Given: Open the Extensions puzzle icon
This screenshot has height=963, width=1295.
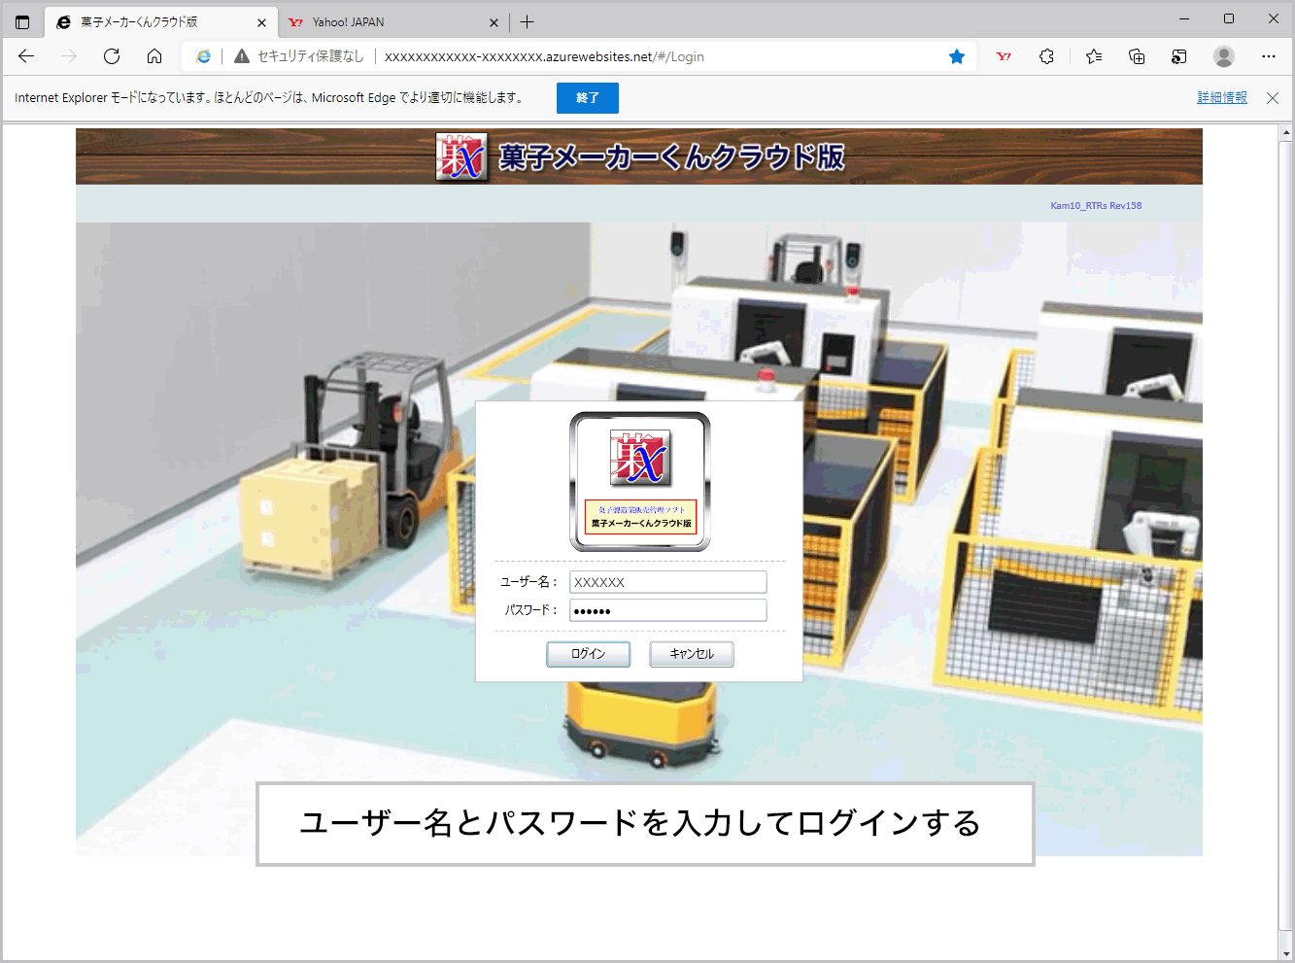Looking at the screenshot, I should tap(1046, 56).
